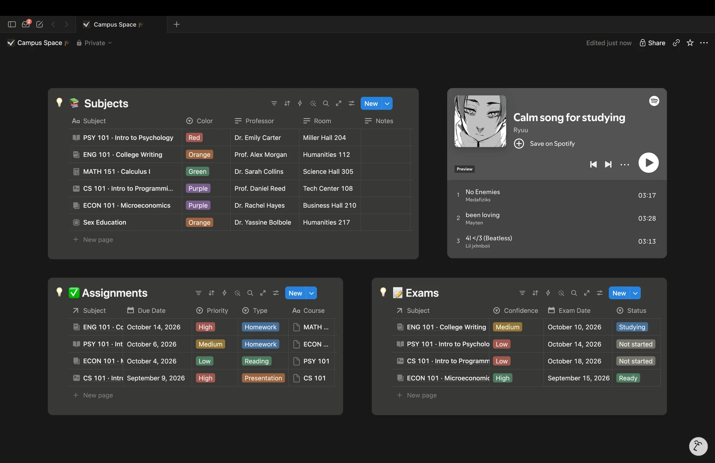Search the Subjects database
This screenshot has height=463, width=715.
coord(326,103)
